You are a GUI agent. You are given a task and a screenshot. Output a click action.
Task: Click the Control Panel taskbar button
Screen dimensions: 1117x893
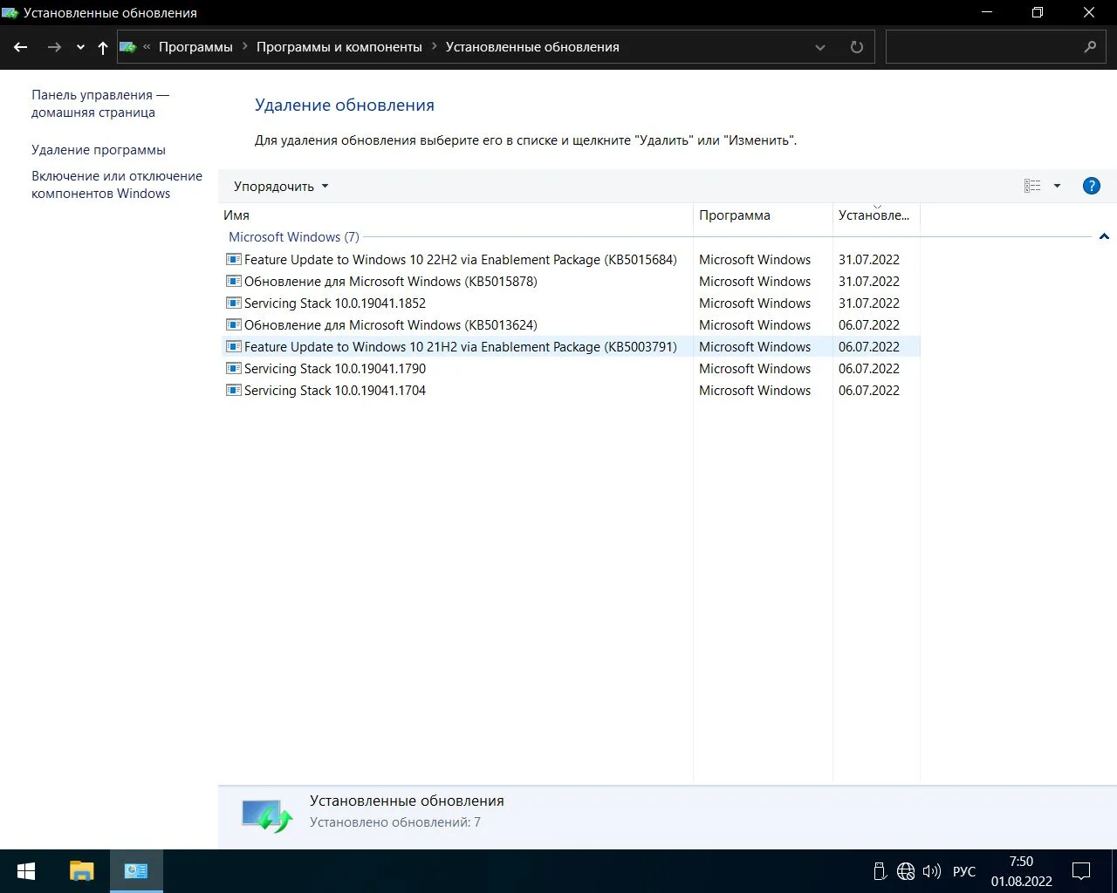pyautogui.click(x=136, y=871)
